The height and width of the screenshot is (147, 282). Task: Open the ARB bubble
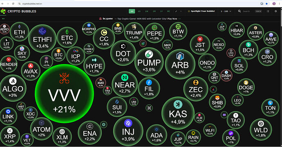(x=180, y=64)
